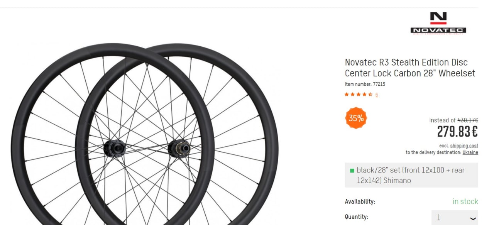Select the black/28" set Shimano variant
The image size is (494, 225).
[411, 175]
